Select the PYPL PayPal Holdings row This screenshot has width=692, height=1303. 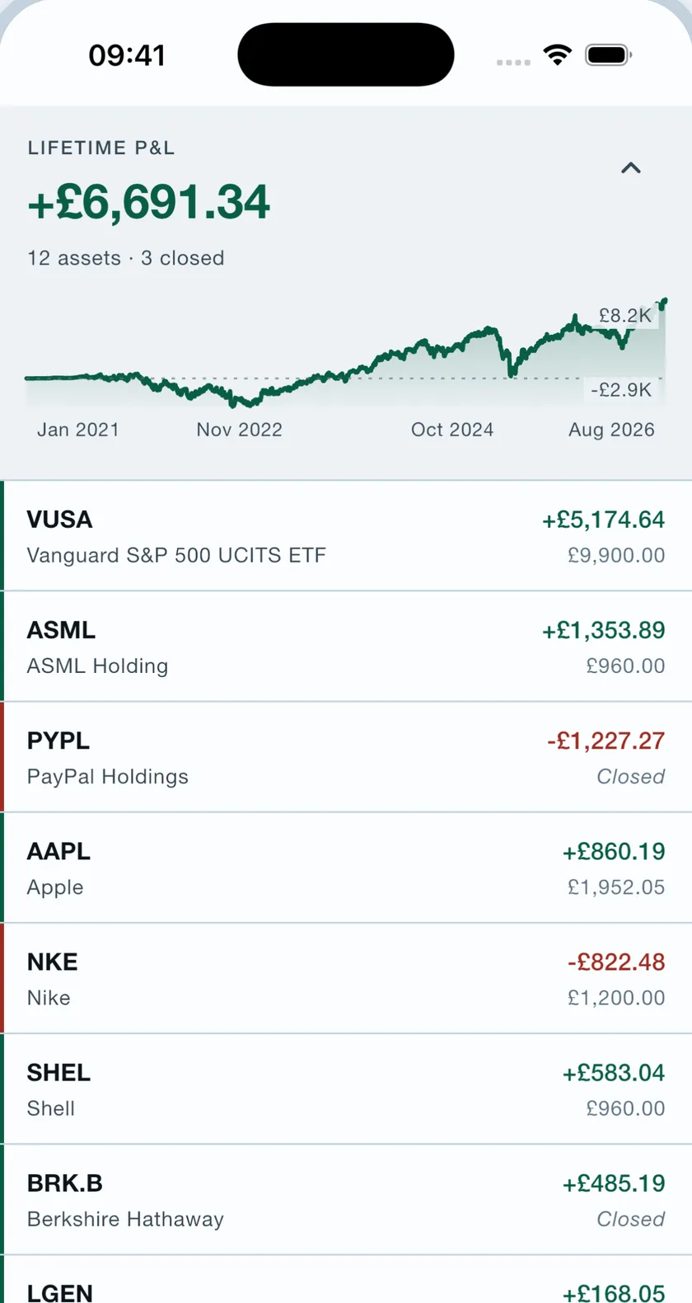(346, 757)
